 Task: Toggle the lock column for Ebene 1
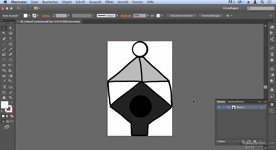[x=224, y=107]
